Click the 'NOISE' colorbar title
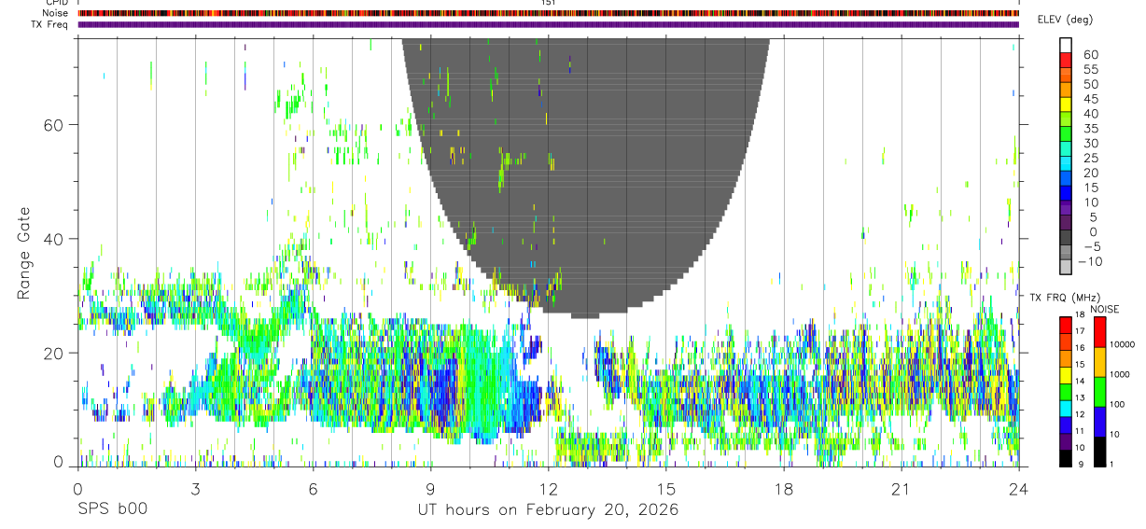The width and height of the screenshot is (1146, 529). (x=1104, y=309)
